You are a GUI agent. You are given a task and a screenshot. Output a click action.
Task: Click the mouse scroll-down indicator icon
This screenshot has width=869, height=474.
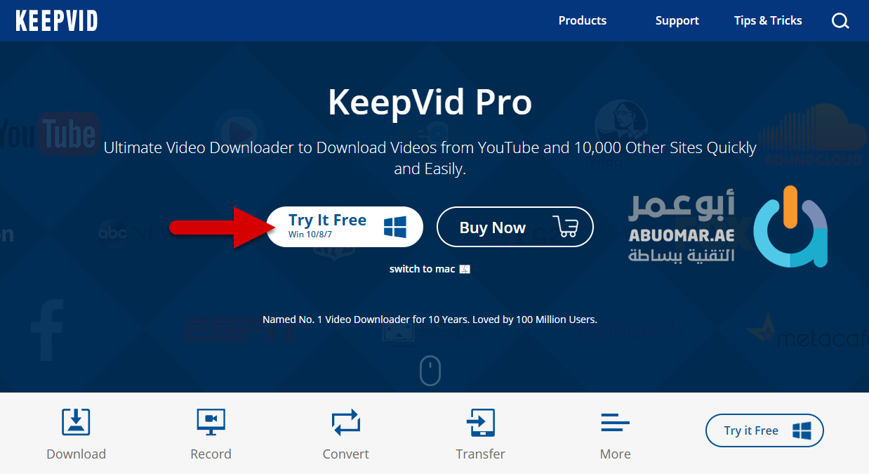coord(430,370)
